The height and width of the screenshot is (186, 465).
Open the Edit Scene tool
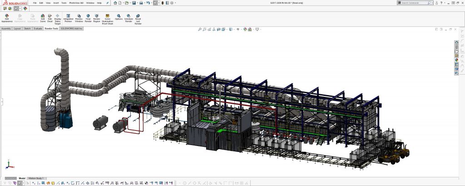pos(43,18)
